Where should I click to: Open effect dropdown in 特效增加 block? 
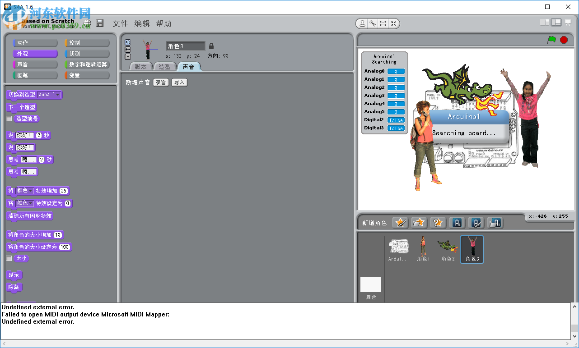pos(25,191)
